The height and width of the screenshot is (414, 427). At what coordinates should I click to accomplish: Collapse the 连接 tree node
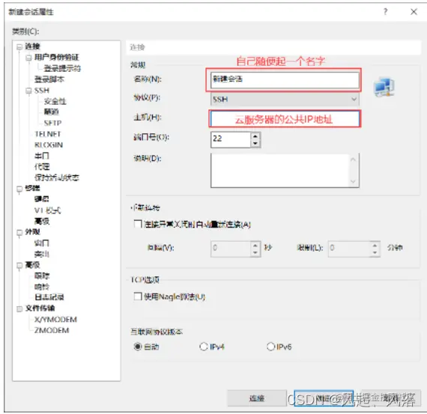click(19, 47)
